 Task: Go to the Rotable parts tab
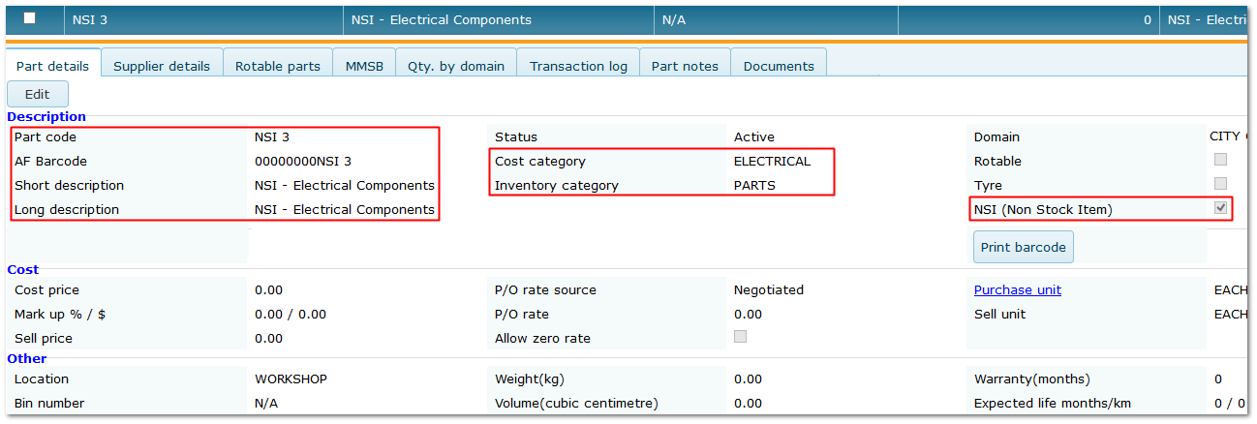(x=278, y=66)
